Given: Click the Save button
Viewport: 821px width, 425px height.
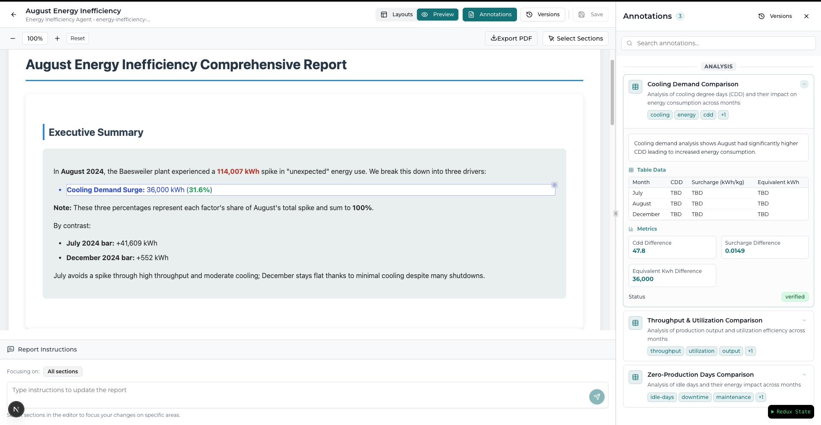Looking at the screenshot, I should point(591,15).
